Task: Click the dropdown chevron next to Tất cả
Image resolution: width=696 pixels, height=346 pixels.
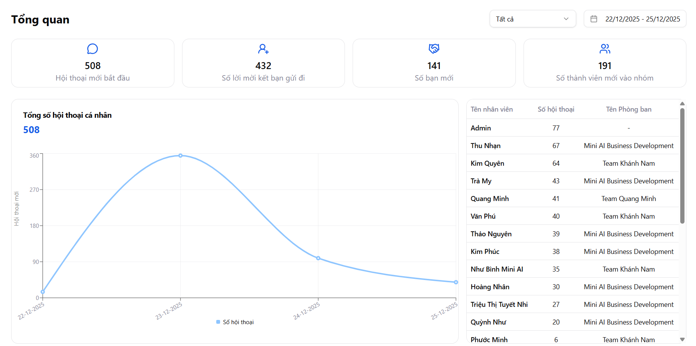Action: click(x=566, y=19)
